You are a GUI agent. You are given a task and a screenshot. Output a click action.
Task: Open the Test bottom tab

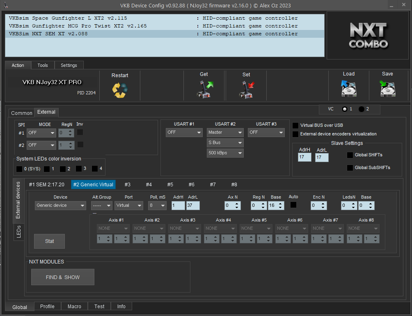coord(99,307)
